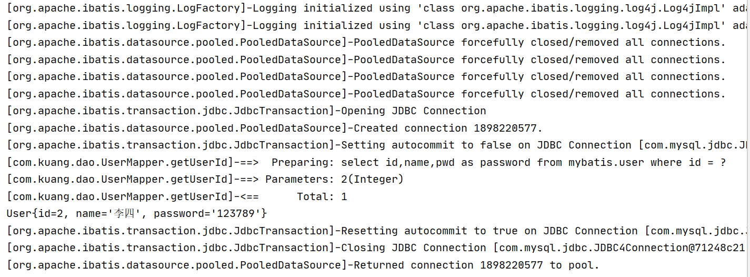Click the 'Preparing: select id,name,pwd' SQL statement
Screen dimensions: 750x277
[x=499, y=163]
